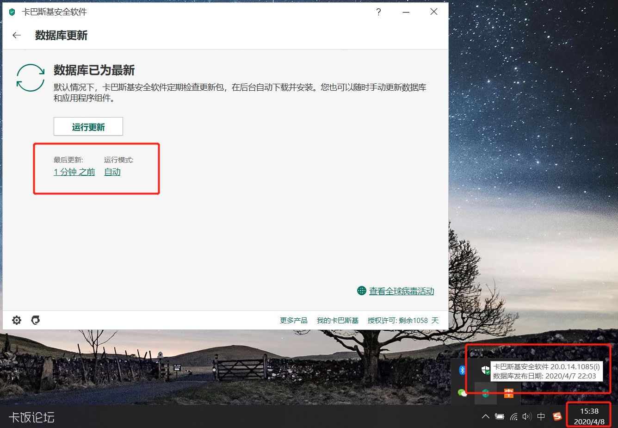Toggle the 中 input language indicator
This screenshot has width=618, height=428.
pos(541,416)
